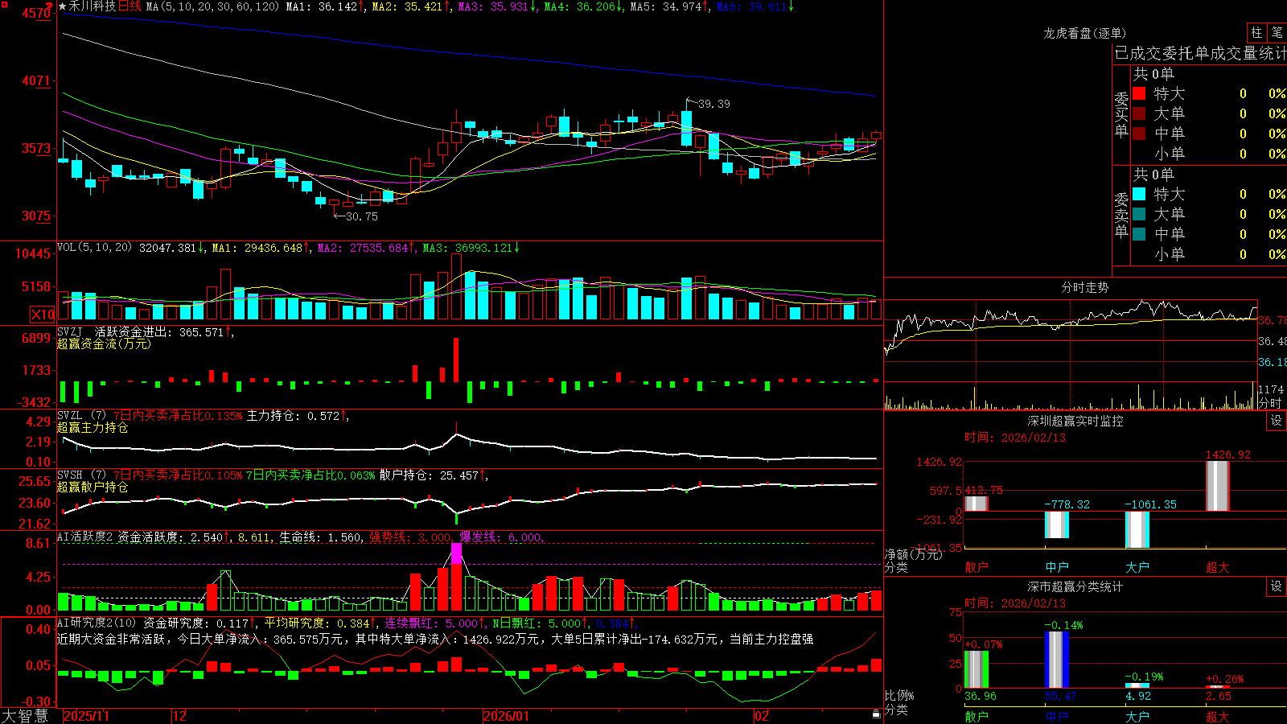Click the 超赢散户持仓 label
Screen dimensions: 1287x724
pos(93,487)
